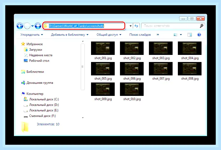Minimize the Explorer window
The width and height of the screenshot is (221, 150).
tap(183, 19)
